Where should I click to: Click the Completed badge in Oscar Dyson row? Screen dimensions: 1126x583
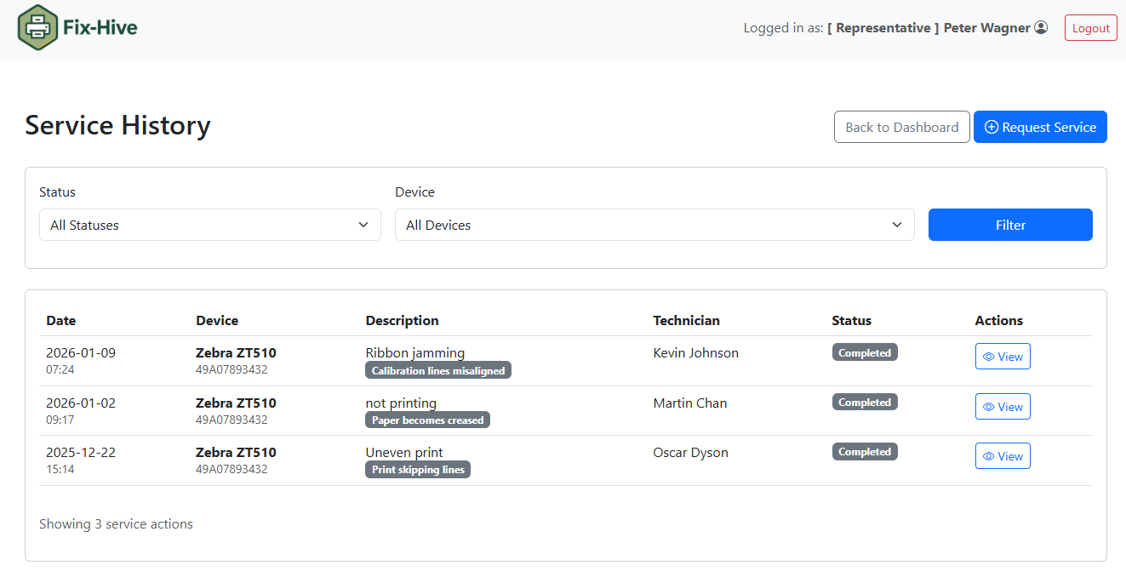click(x=864, y=452)
